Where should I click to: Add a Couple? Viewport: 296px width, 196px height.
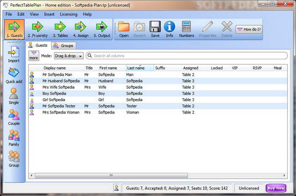[14, 117]
